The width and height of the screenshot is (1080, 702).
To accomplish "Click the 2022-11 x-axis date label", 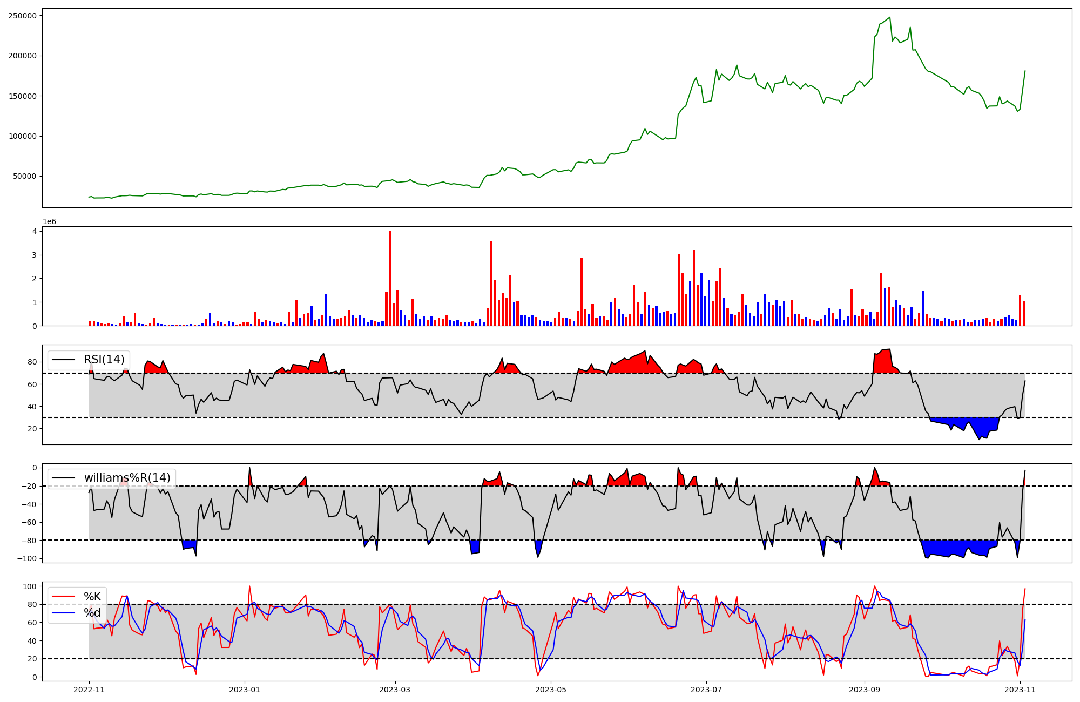I will 89,690.
